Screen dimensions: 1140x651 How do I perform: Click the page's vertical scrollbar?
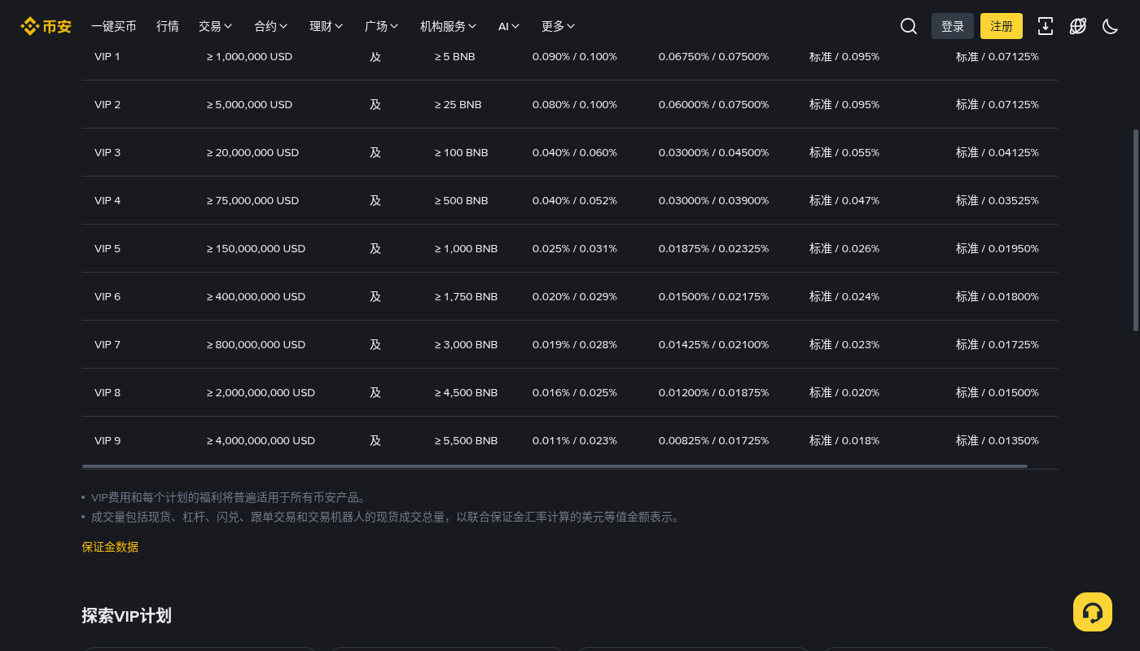1136,229
